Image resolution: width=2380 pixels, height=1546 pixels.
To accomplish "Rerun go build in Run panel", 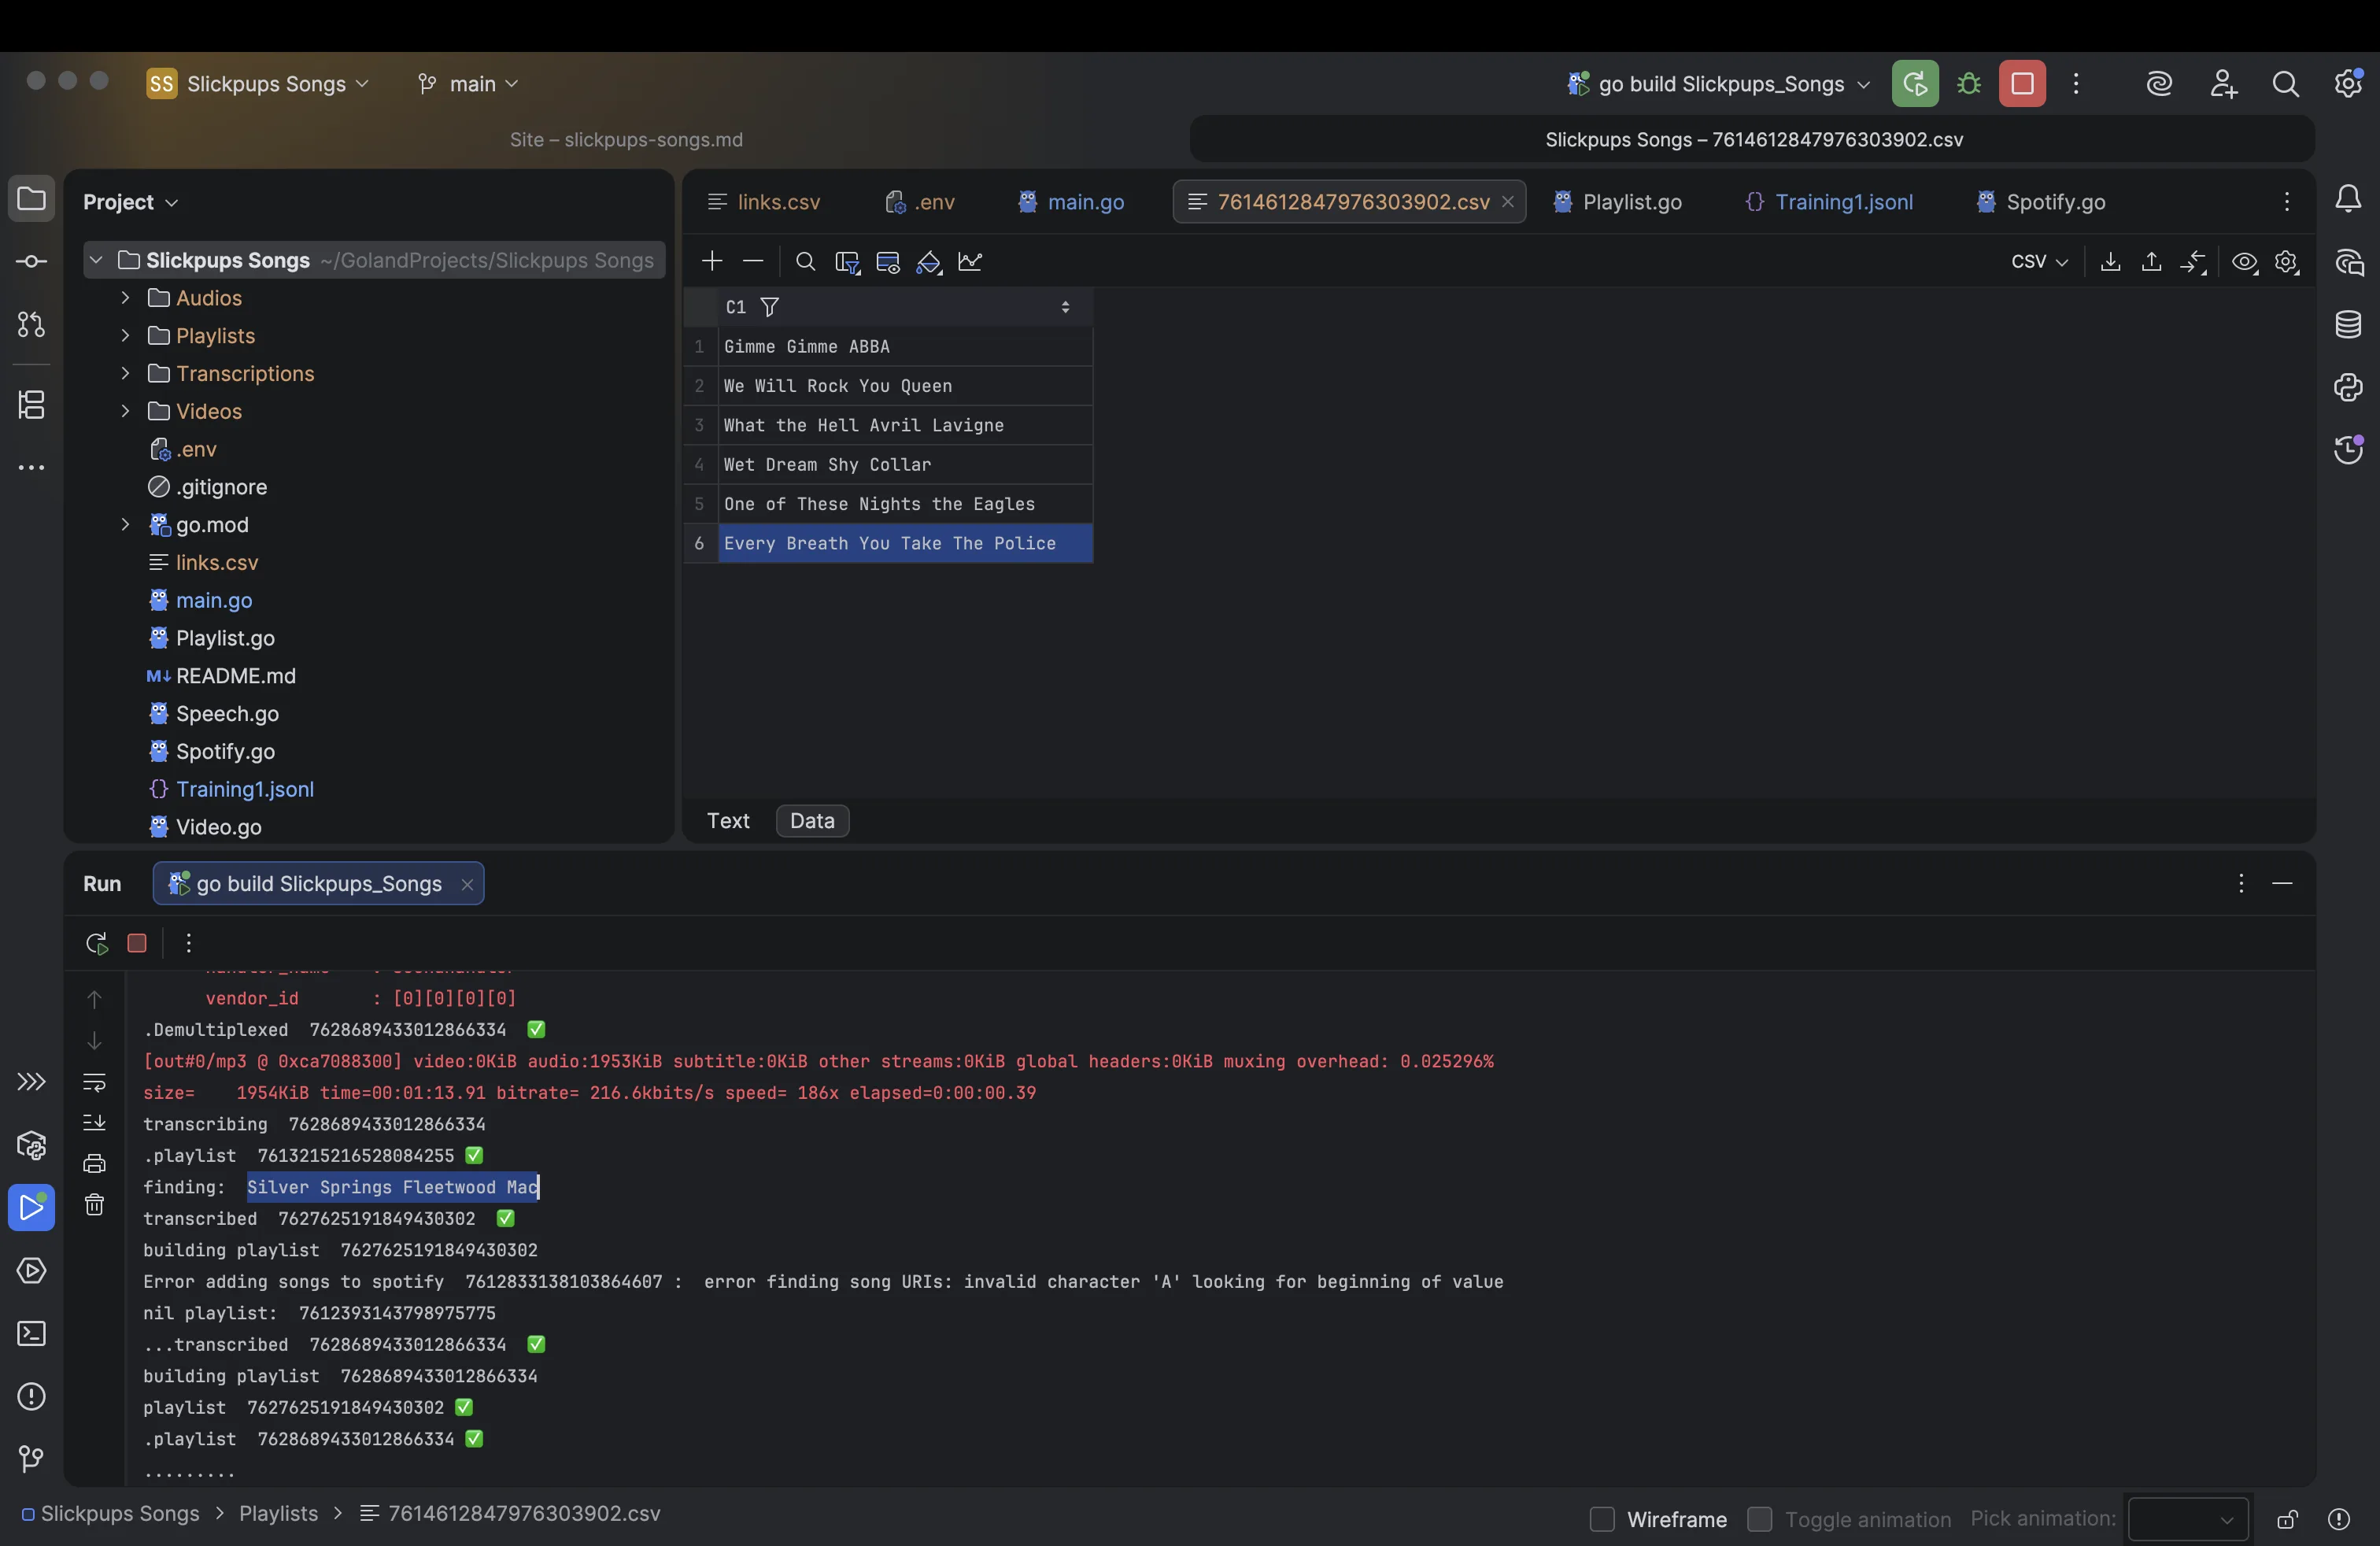I will (96, 943).
